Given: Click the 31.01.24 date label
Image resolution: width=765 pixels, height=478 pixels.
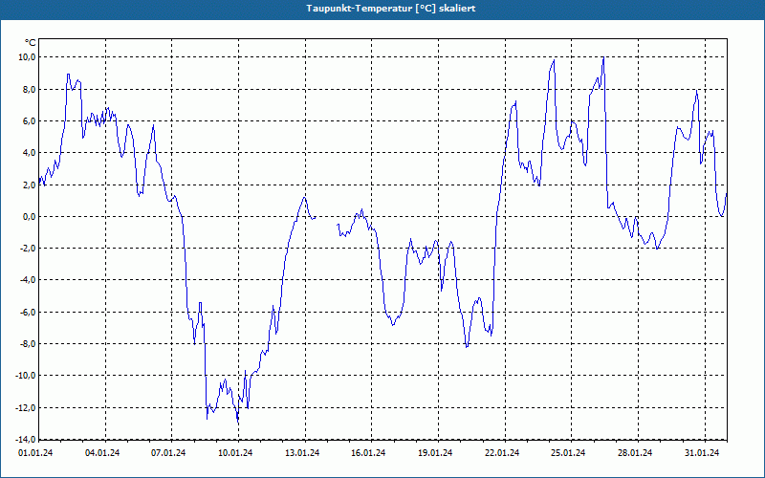Looking at the screenshot, I should [702, 453].
